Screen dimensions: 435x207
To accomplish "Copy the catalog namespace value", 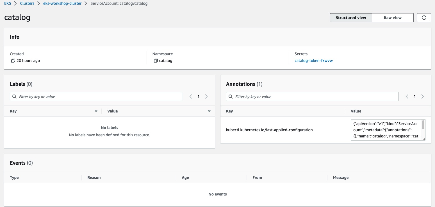I will coord(156,61).
